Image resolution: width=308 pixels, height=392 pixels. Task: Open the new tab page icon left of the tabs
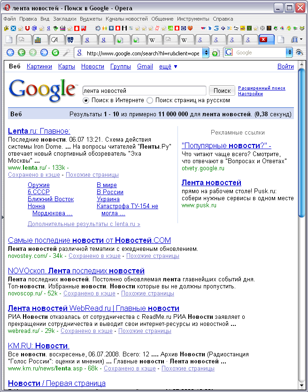point(9,39)
